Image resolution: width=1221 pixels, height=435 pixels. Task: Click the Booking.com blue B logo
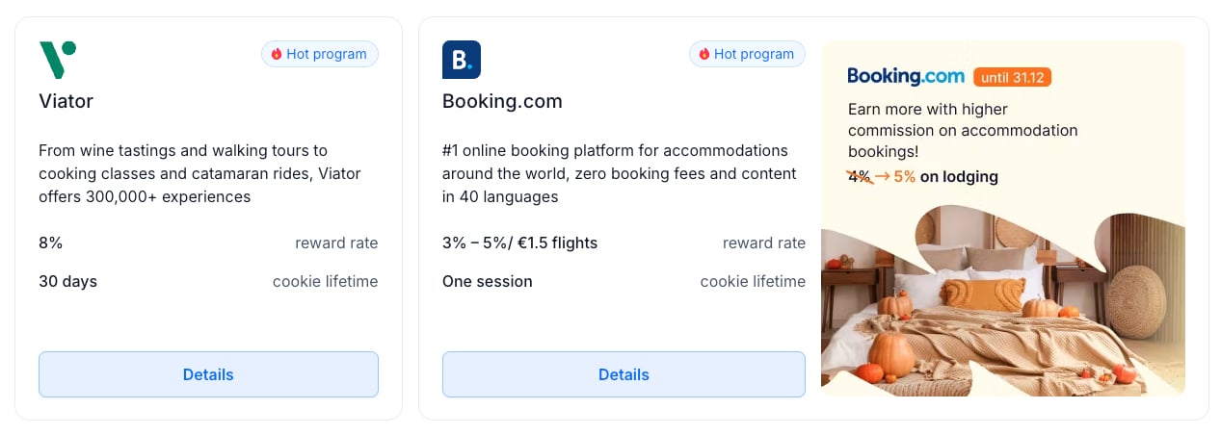pyautogui.click(x=461, y=60)
